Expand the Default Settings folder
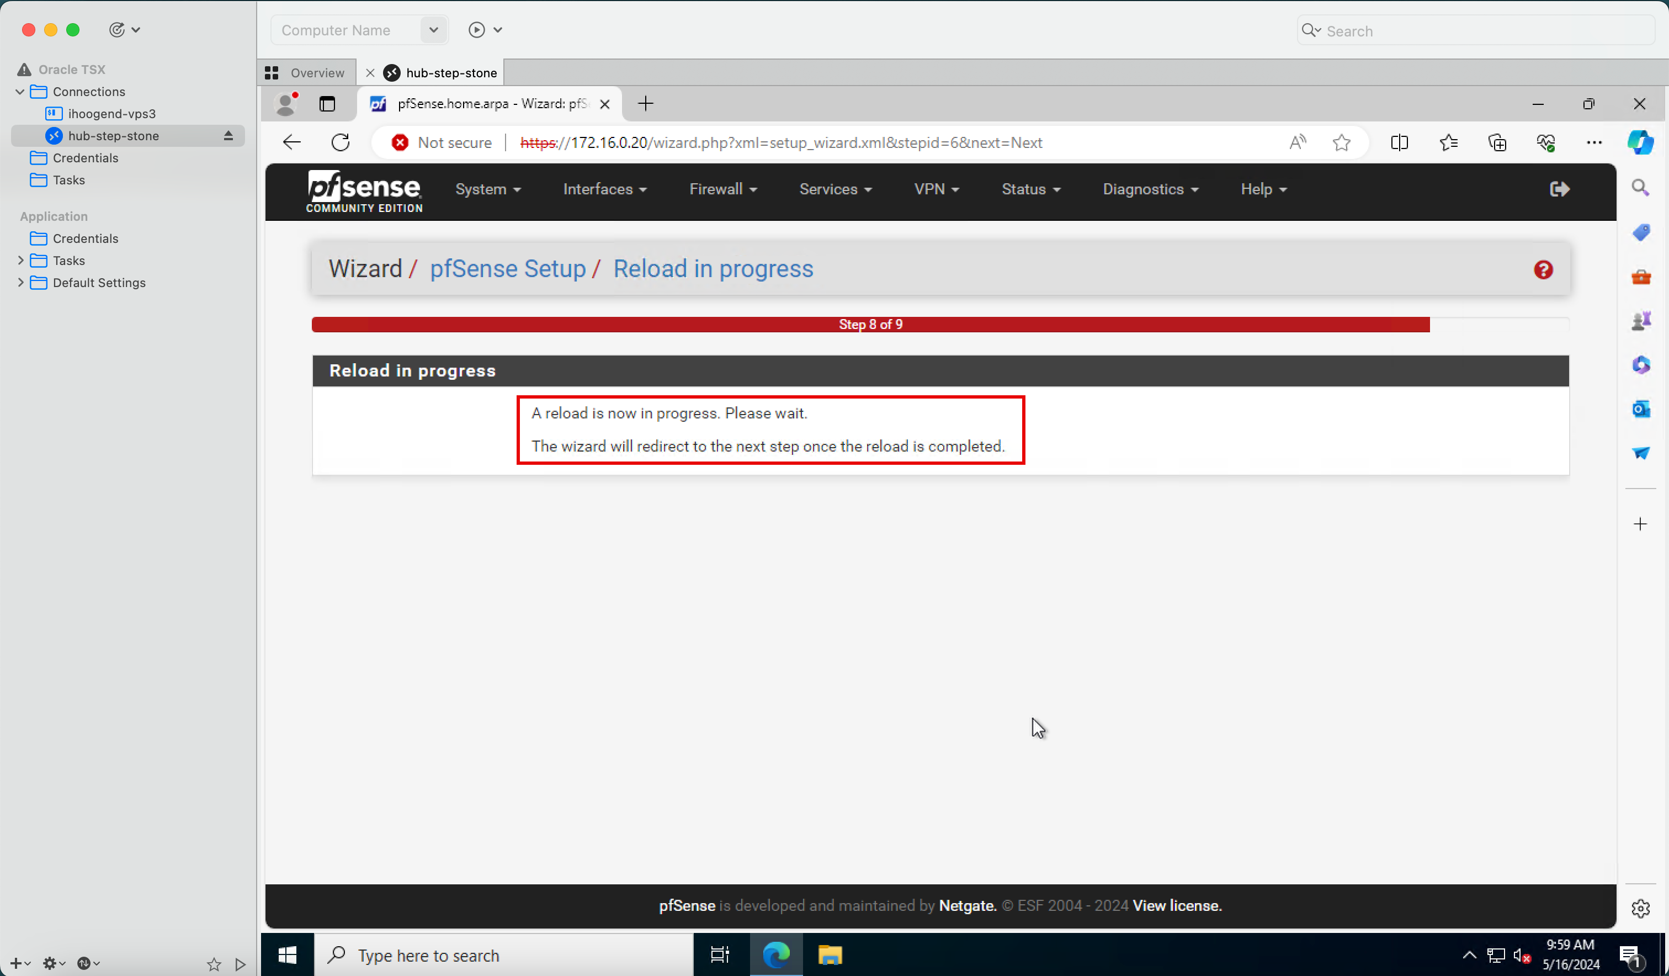Viewport: 1669px width, 976px height. click(x=20, y=282)
